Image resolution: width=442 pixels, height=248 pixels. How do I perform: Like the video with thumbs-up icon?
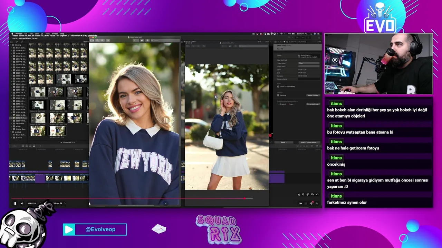coord(299,195)
